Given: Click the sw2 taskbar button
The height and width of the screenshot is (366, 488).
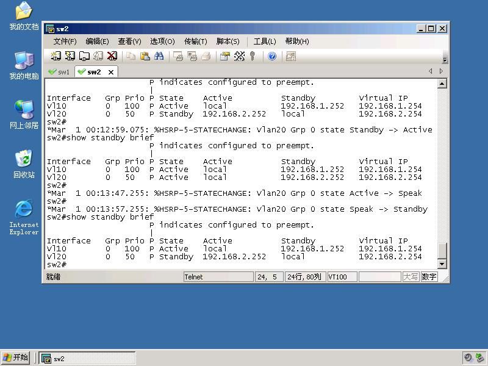Looking at the screenshot, I should 87,358.
